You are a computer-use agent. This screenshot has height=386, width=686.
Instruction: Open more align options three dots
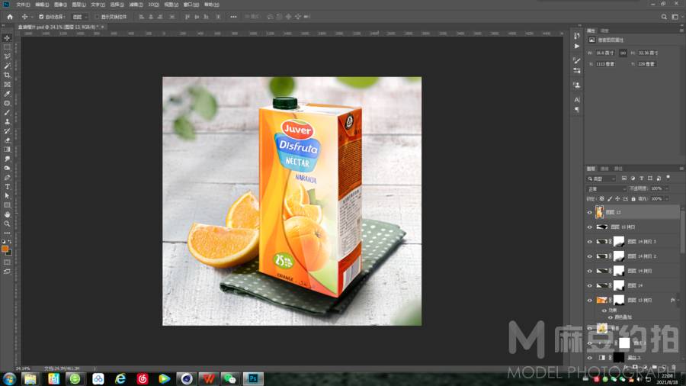(x=233, y=17)
